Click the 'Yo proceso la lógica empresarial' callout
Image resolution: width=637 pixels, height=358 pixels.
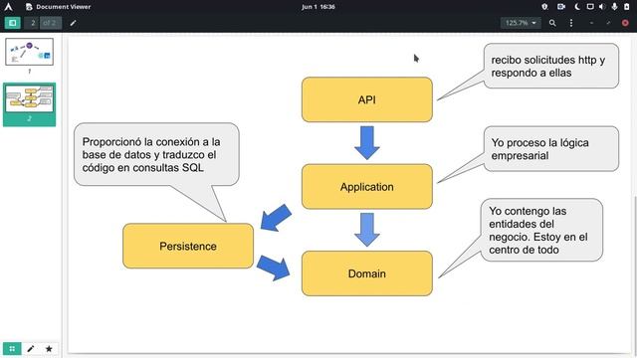coord(551,149)
